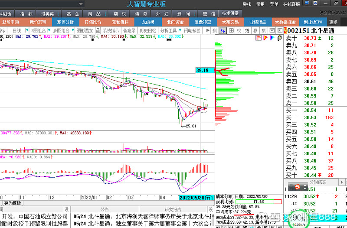The height and width of the screenshot is (228, 347).
Task: Toggle the 权 ex-rights adjustment button
Action: pos(239,30)
